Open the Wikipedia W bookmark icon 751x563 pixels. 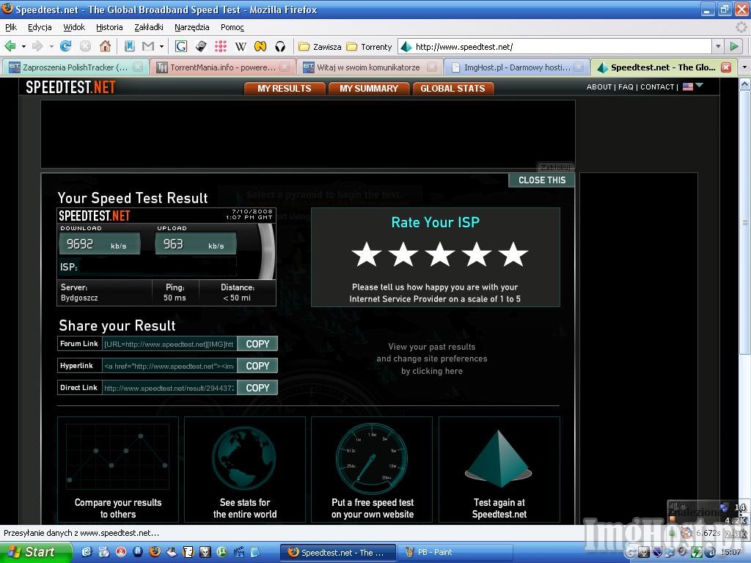[241, 46]
